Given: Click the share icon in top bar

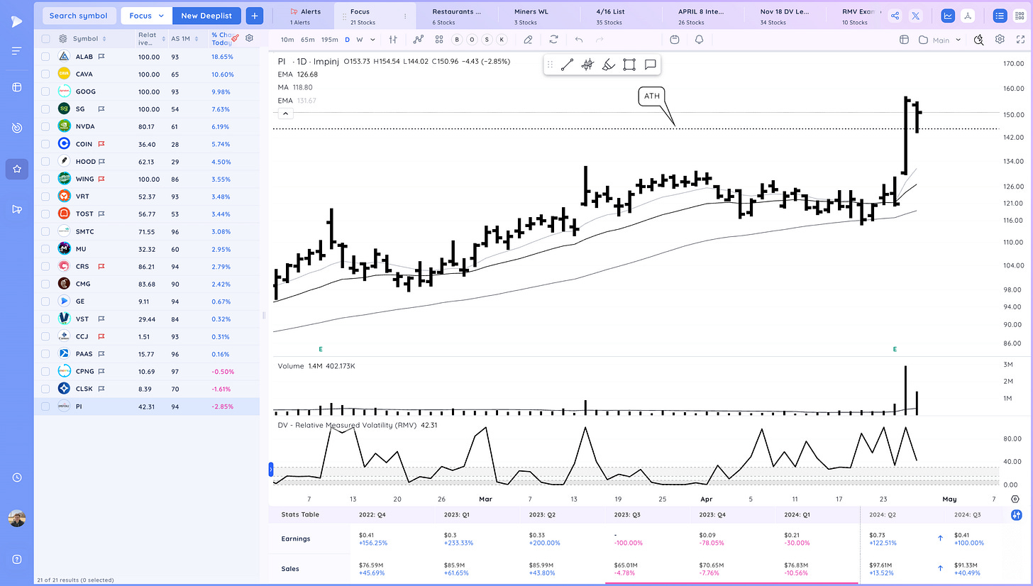Looking at the screenshot, I should (895, 16).
